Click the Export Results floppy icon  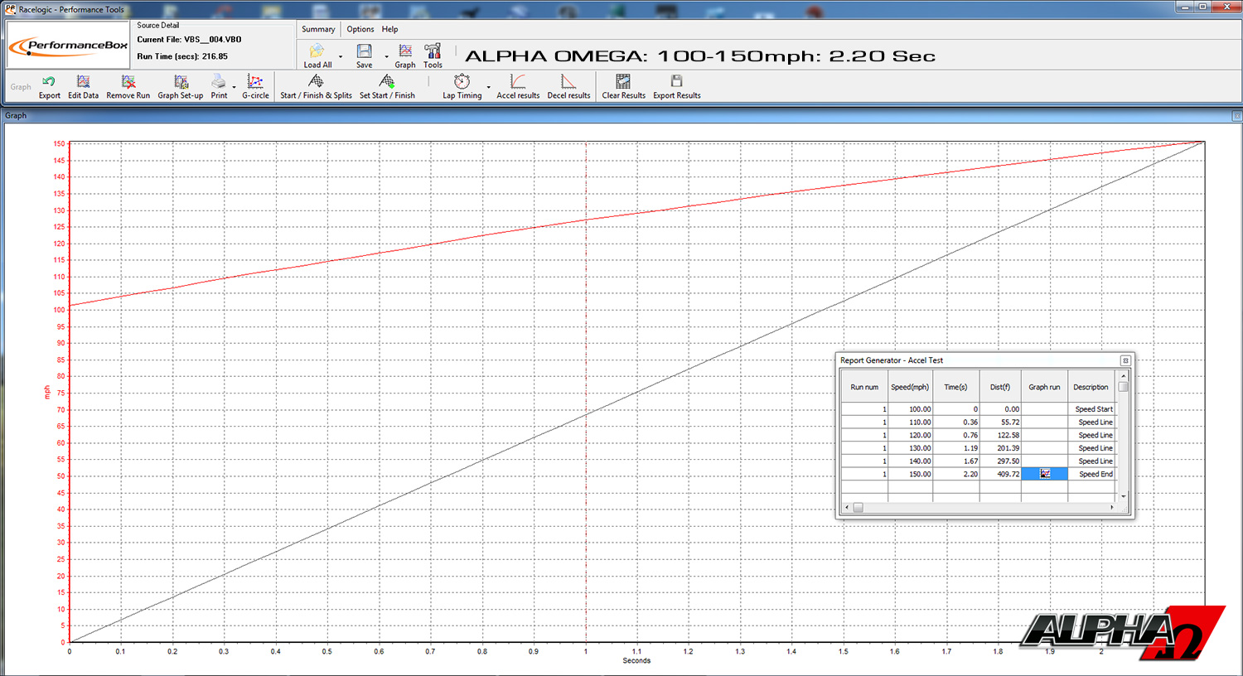(676, 81)
